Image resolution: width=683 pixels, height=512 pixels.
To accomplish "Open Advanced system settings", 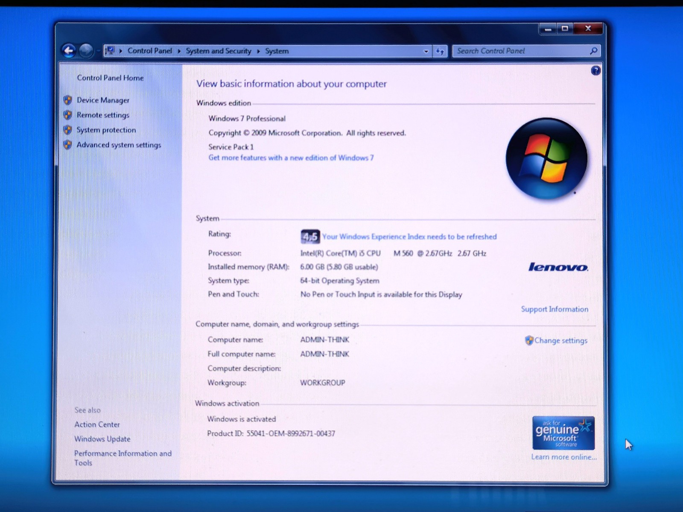I will (x=119, y=145).
